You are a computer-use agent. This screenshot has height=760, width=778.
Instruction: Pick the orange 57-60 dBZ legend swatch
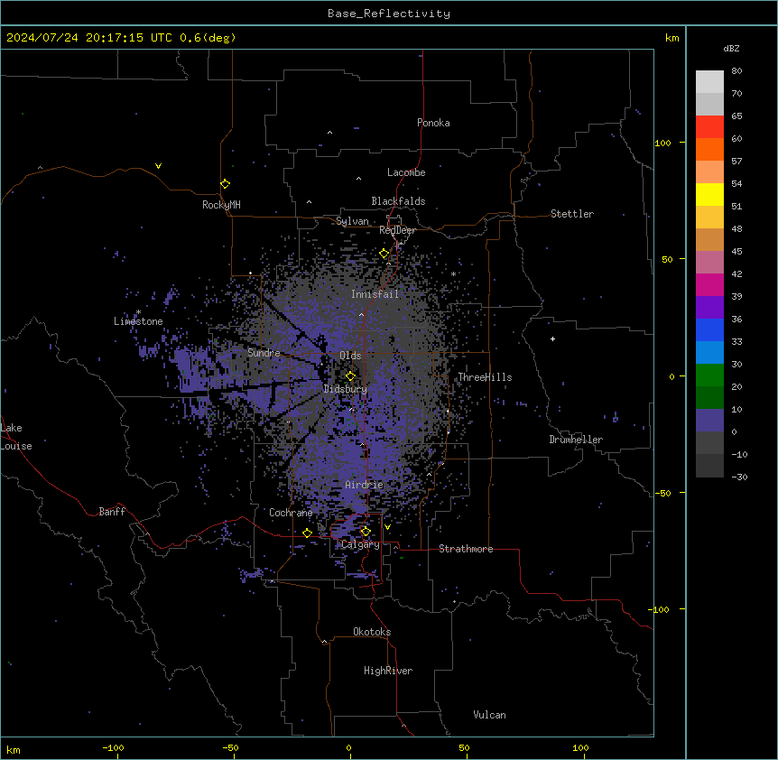[x=709, y=149]
